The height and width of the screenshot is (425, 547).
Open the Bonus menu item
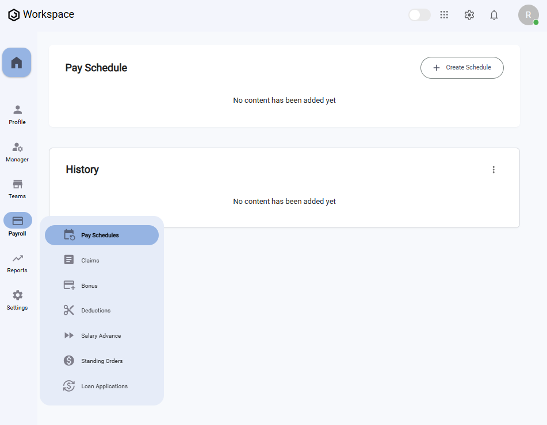(89, 285)
